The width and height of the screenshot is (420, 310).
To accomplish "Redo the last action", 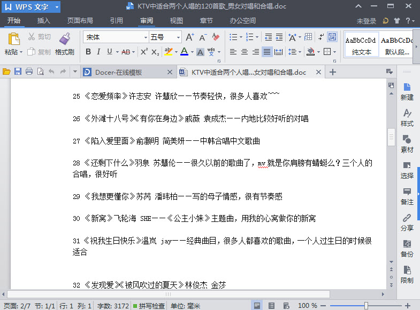I will 63,71.
